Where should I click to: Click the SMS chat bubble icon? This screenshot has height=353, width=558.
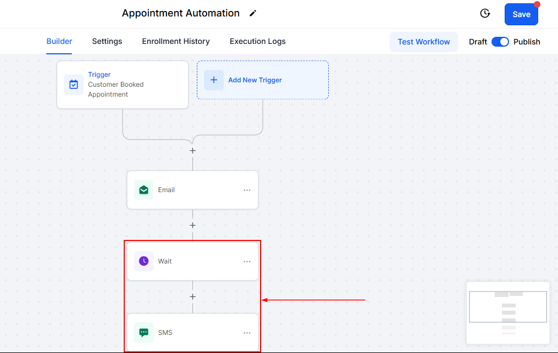(143, 333)
